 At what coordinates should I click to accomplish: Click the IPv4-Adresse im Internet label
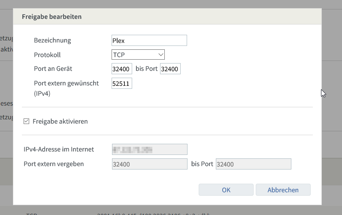tap(59, 149)
